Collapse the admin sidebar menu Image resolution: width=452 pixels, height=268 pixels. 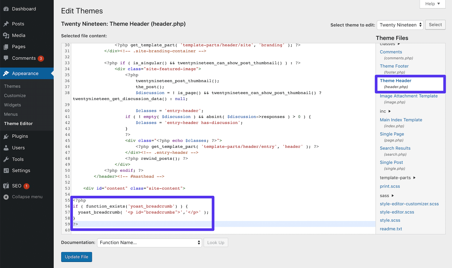point(6,197)
